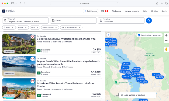Open 3 Bedroom Exclusive Waterfront Resort listing

tap(66, 39)
